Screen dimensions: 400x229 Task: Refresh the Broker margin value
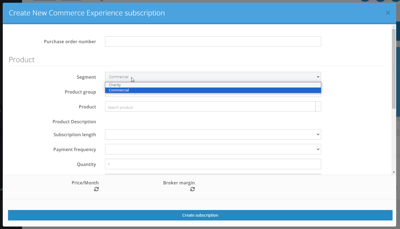[x=192, y=189]
